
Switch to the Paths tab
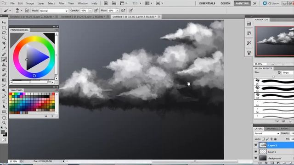click(x=284, y=129)
